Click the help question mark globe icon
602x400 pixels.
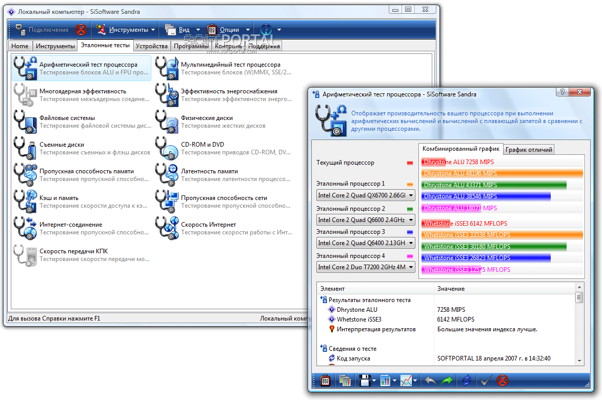[266, 30]
